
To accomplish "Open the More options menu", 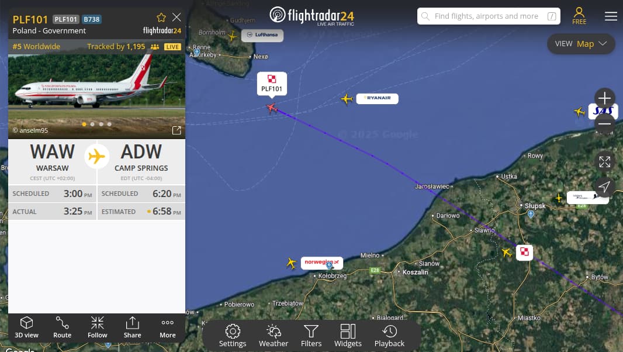I will [x=167, y=328].
